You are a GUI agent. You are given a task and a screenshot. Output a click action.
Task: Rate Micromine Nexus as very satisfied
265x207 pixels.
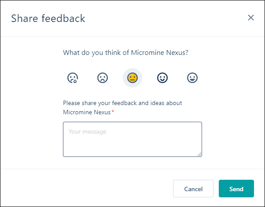tap(192, 78)
